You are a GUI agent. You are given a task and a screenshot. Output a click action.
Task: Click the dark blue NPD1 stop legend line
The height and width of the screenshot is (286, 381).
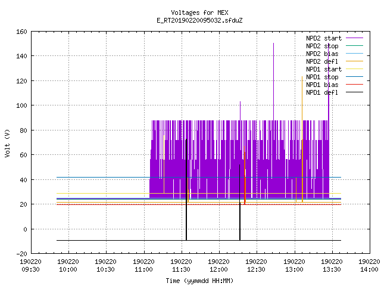coord(355,77)
